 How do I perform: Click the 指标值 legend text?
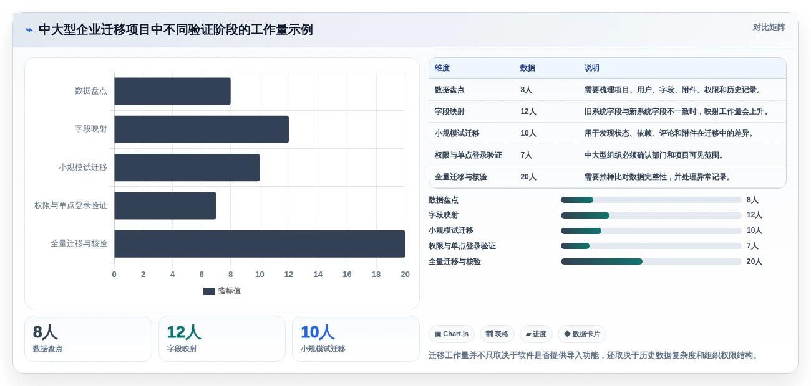[x=229, y=291]
